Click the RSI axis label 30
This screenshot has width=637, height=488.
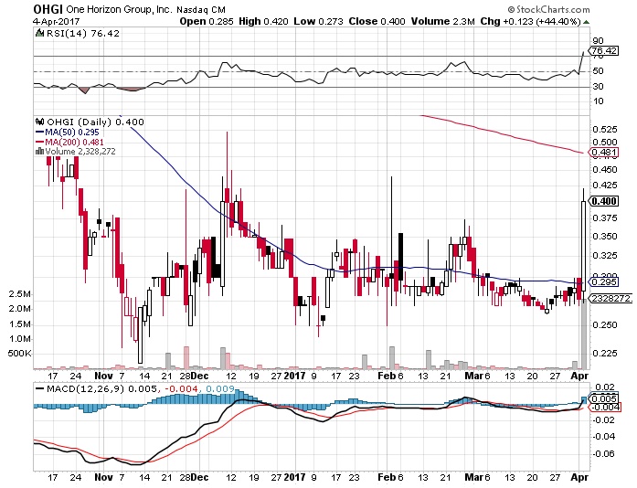[x=599, y=86]
